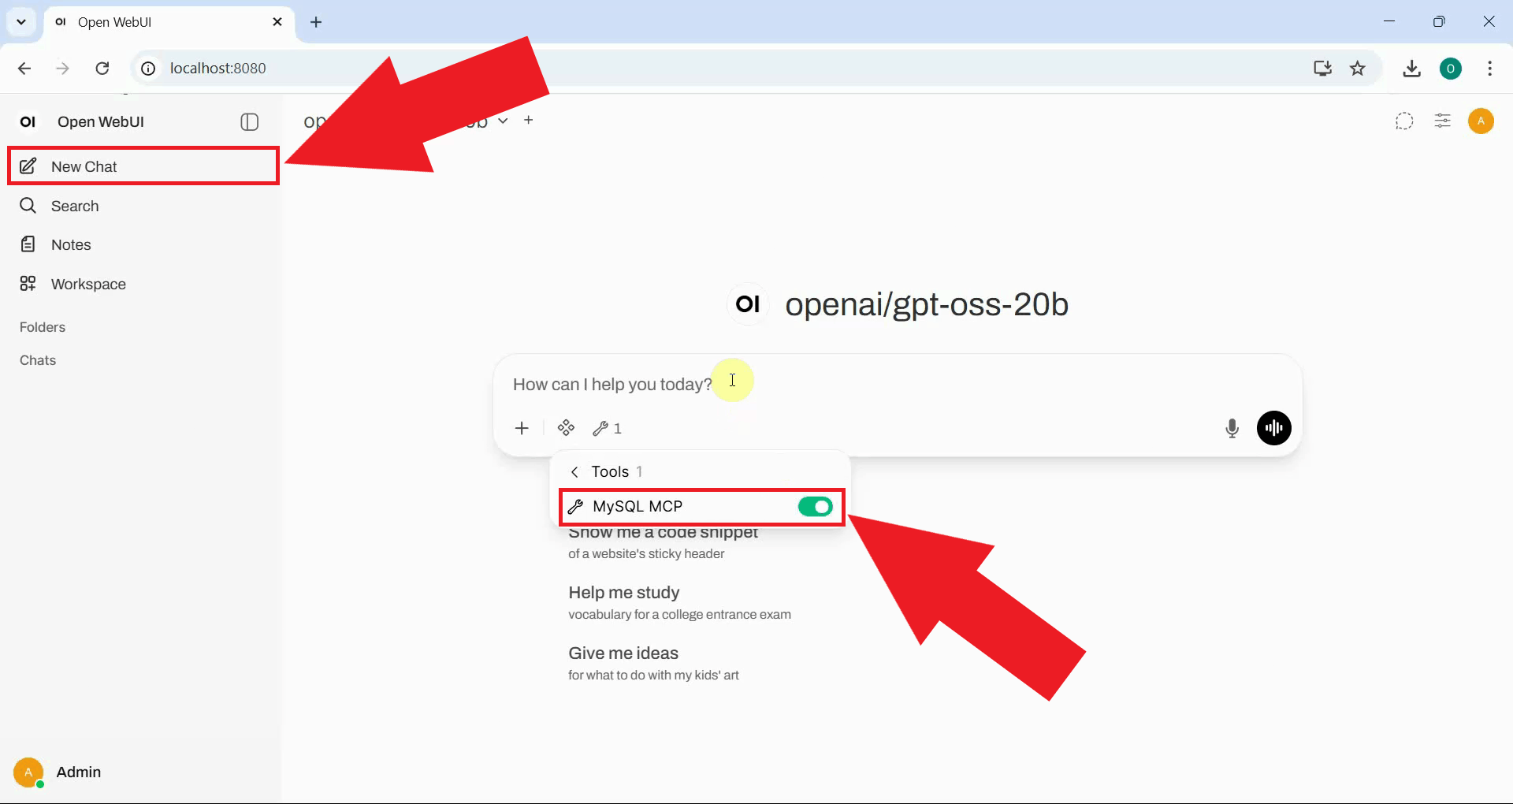Open the plus attachment menu in chat box
1513x804 pixels.
click(x=522, y=428)
